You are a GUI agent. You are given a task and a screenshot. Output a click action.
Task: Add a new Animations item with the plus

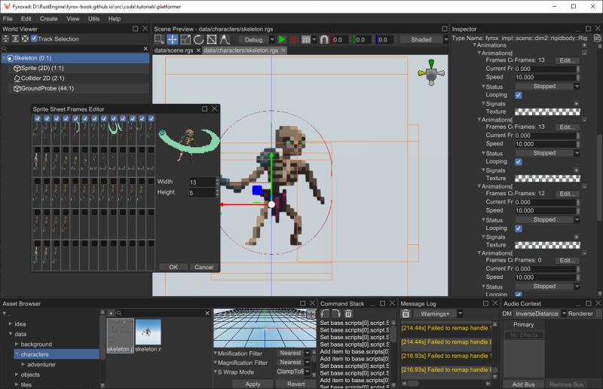coord(584,45)
